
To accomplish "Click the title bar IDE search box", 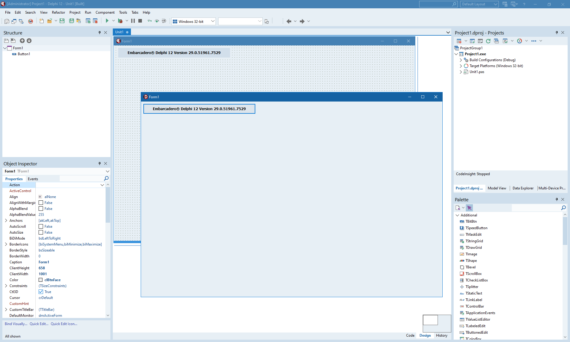I will tap(438, 4).
